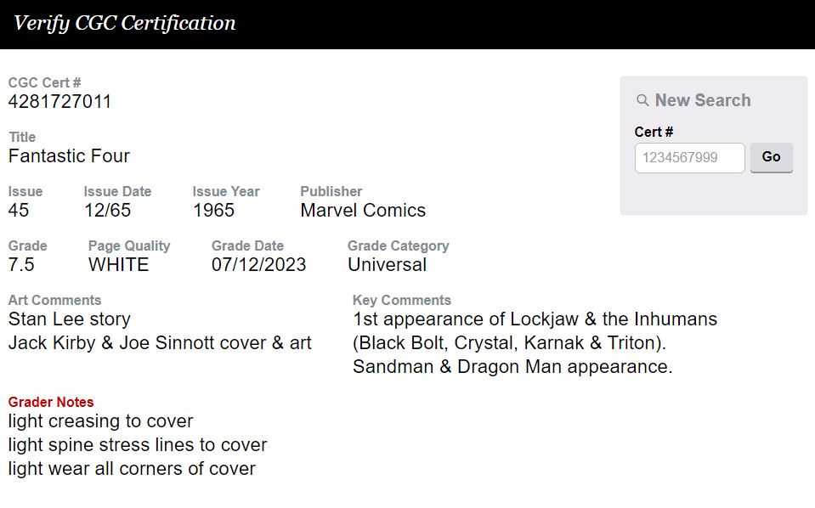The image size is (815, 508).
Task: Click the 1st appearance of Lockjaw key comment
Action: [535, 319]
